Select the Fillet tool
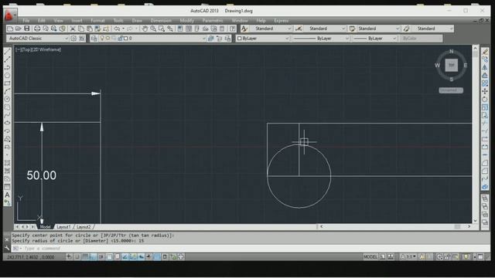The height and width of the screenshot is (278, 495). pyautogui.click(x=485, y=171)
